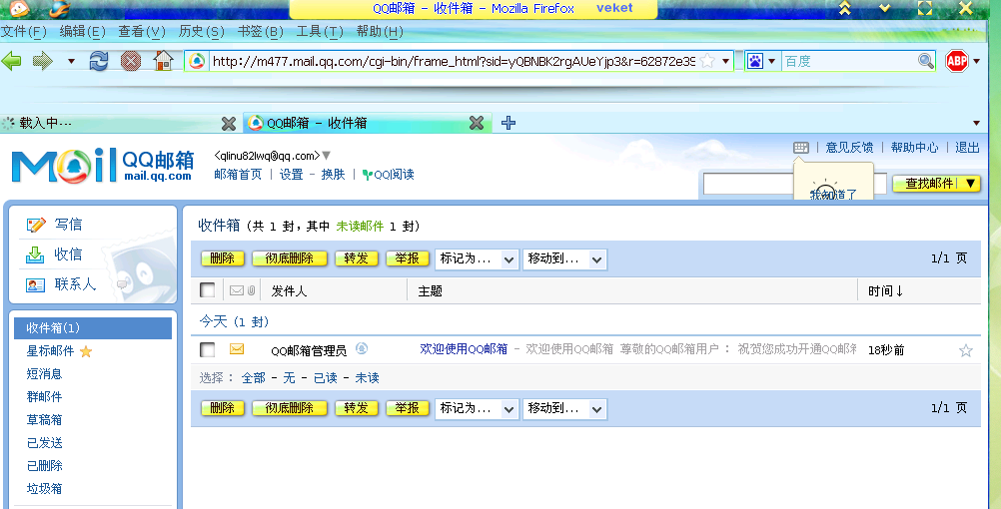Open the 文件(F) menu
The image size is (1001, 509).
(24, 31)
